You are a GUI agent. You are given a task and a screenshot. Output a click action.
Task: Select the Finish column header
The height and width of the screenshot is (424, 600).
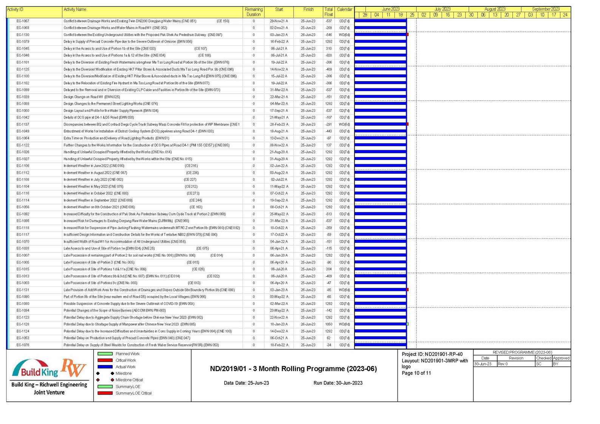tap(308, 12)
